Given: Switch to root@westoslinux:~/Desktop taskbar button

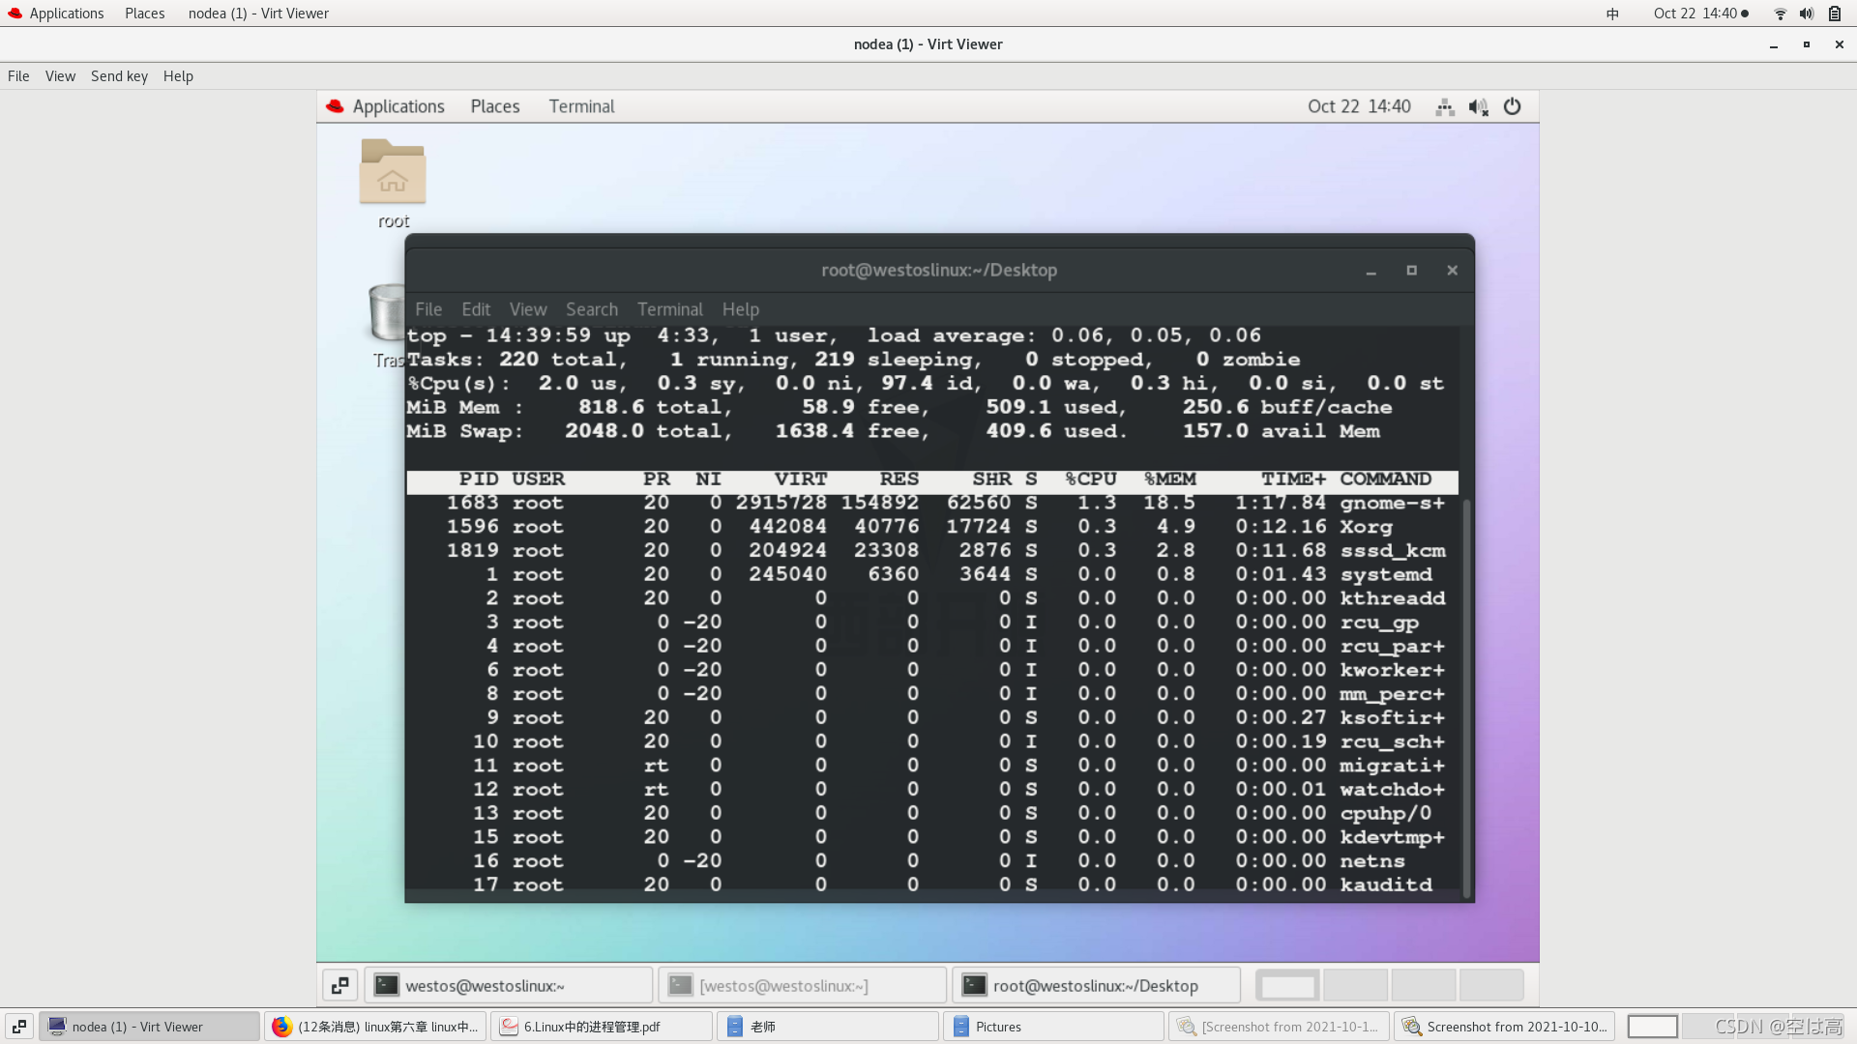Looking at the screenshot, I should tap(1097, 985).
